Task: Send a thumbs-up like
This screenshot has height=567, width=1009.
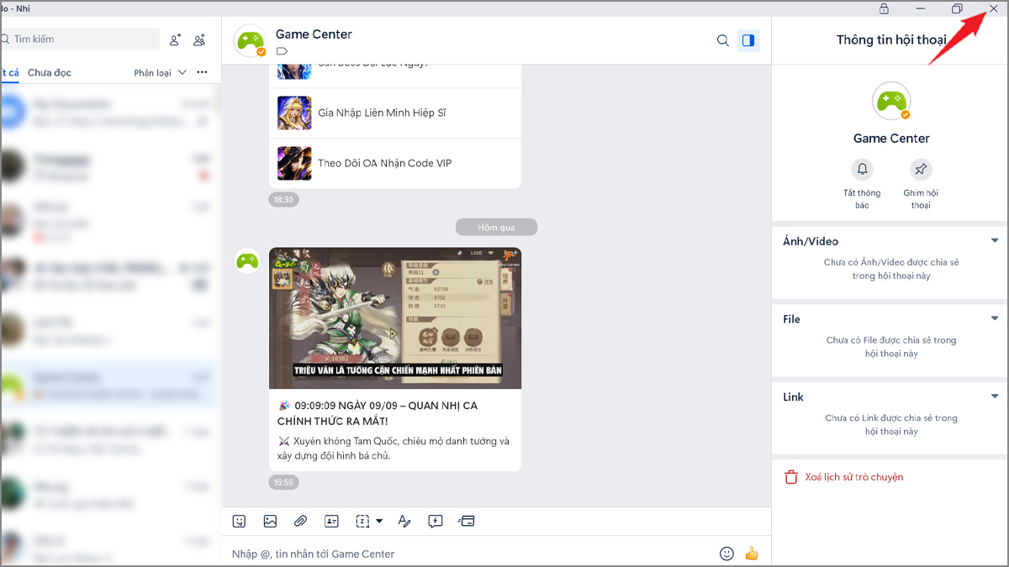Action: (752, 554)
